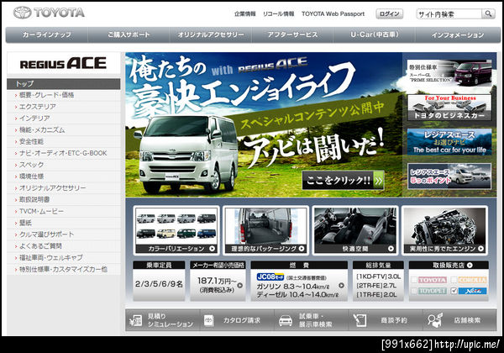Open the 特別仕様車 Prime Selection banner
Screen dimensions: 504x353
click(449, 72)
